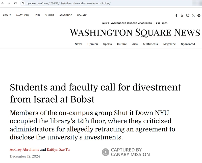Go to the Magazine section
This screenshot has height=163, width=202.
coord(169,44)
